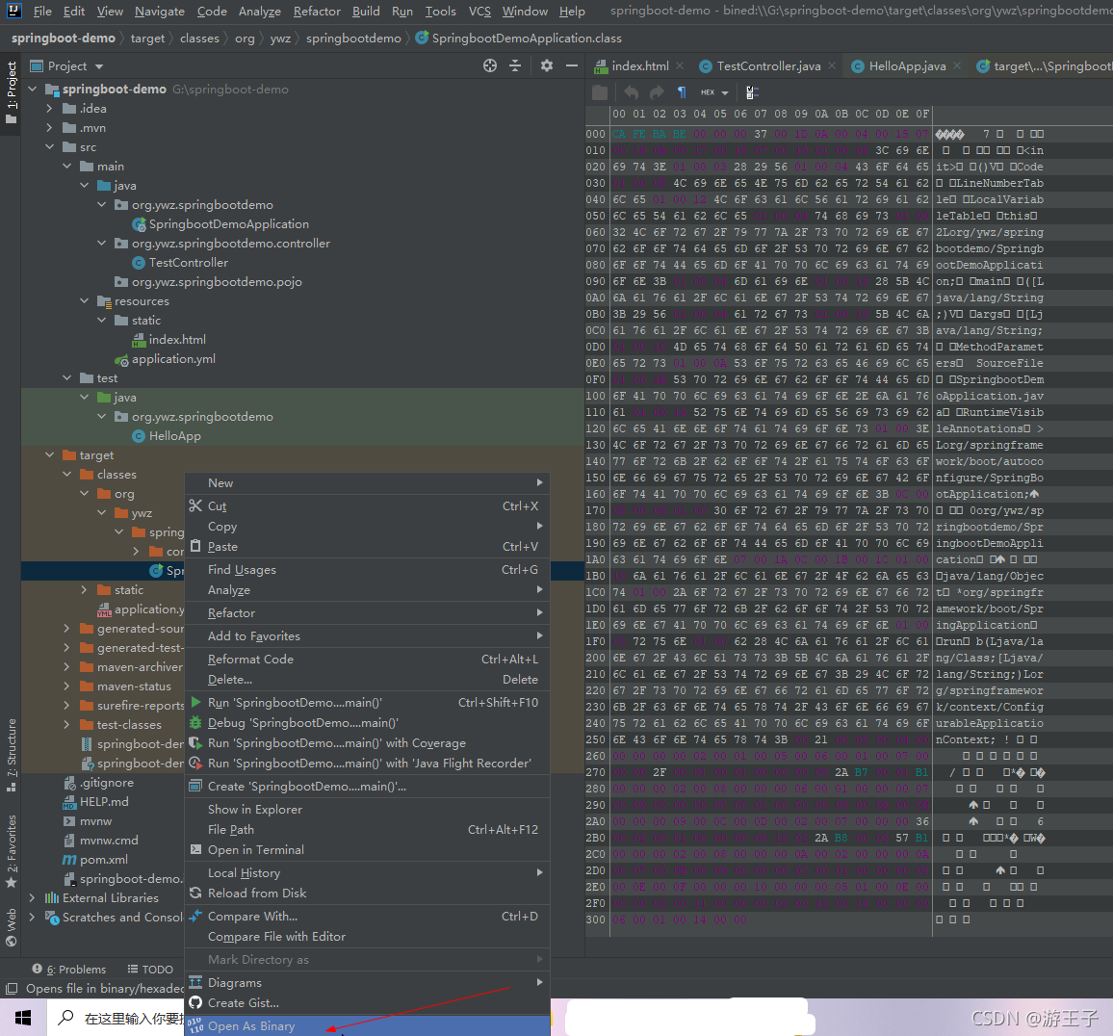Switch to the HelloApp.java tab
The width and height of the screenshot is (1113, 1036).
tap(906, 66)
